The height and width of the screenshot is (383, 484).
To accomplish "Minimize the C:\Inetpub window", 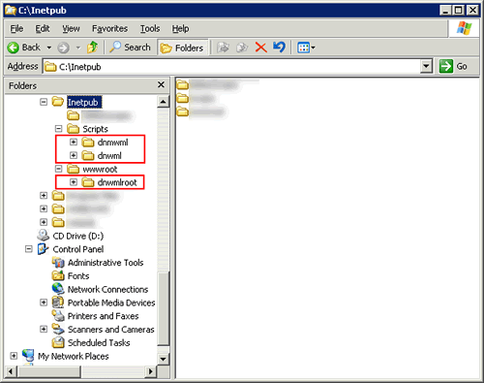I will [445, 11].
